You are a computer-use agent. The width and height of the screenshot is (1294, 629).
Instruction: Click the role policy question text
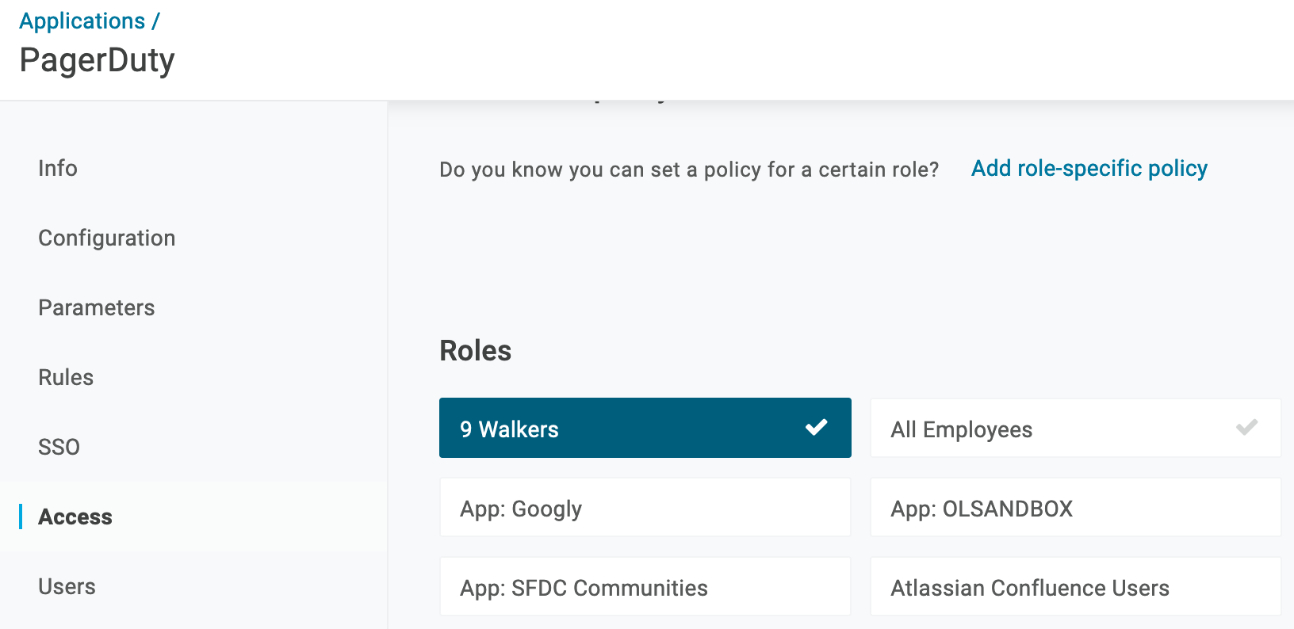coord(689,170)
